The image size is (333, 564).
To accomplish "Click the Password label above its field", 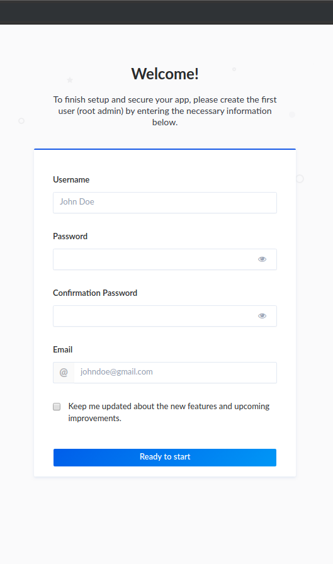I will tap(70, 236).
